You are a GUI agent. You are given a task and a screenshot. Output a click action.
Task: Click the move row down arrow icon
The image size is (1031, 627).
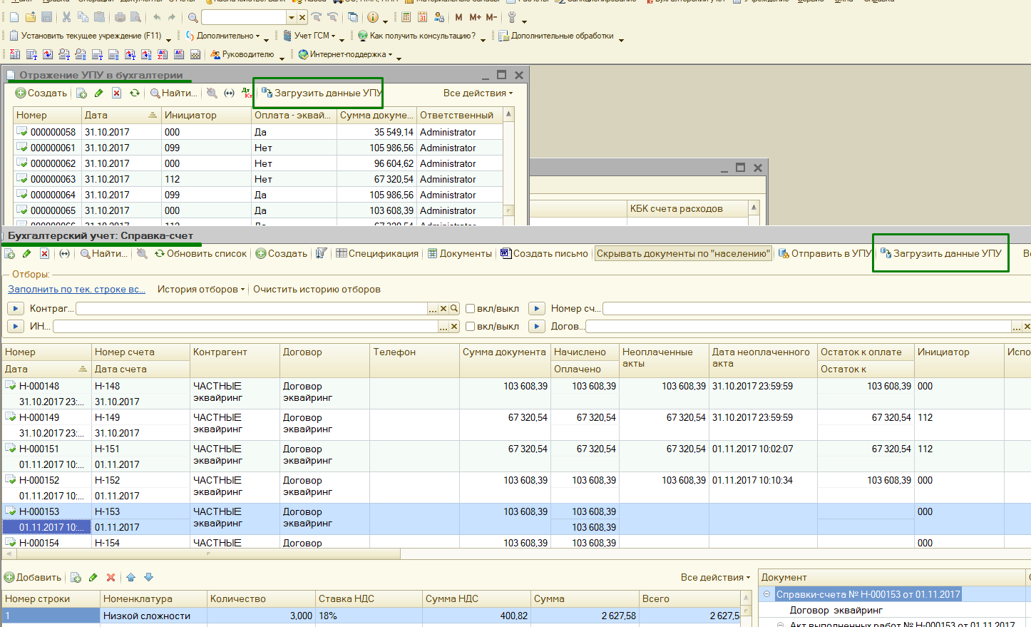[148, 577]
